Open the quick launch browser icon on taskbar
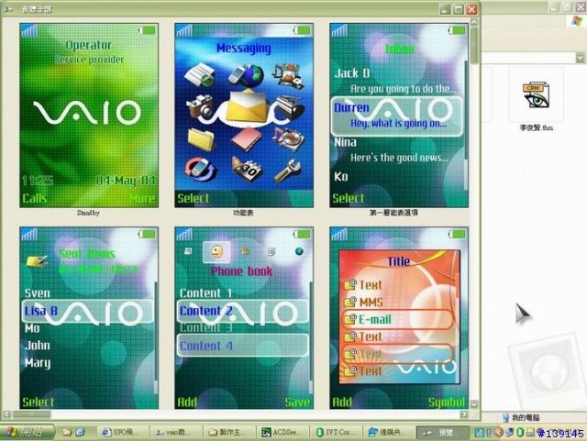Image resolution: width=587 pixels, height=441 pixels. [80, 433]
